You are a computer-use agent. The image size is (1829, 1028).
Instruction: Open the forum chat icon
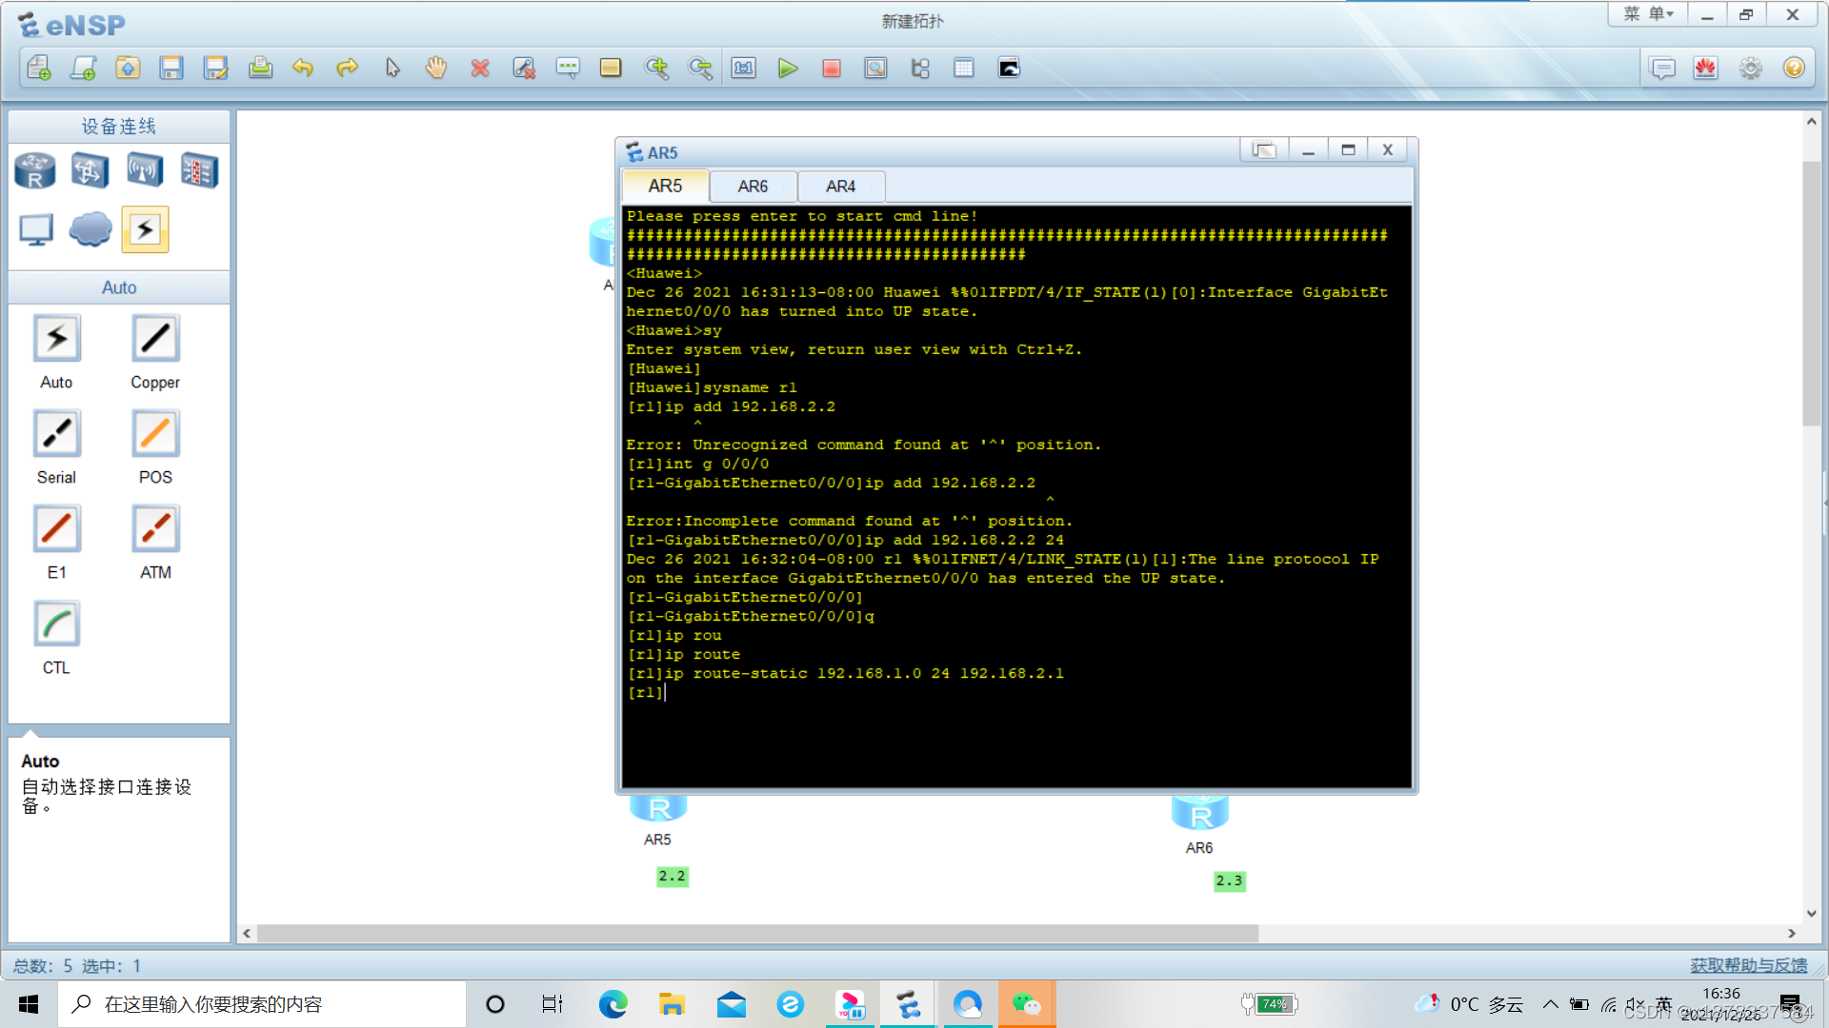pyautogui.click(x=1662, y=68)
